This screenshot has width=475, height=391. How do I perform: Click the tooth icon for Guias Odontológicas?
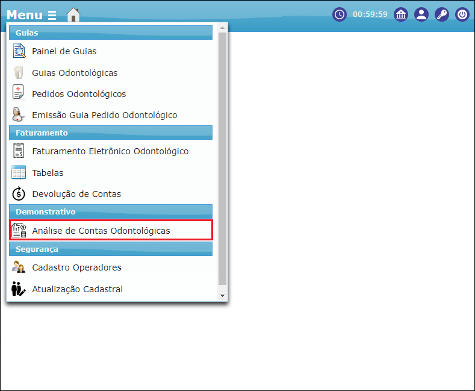[x=19, y=72]
